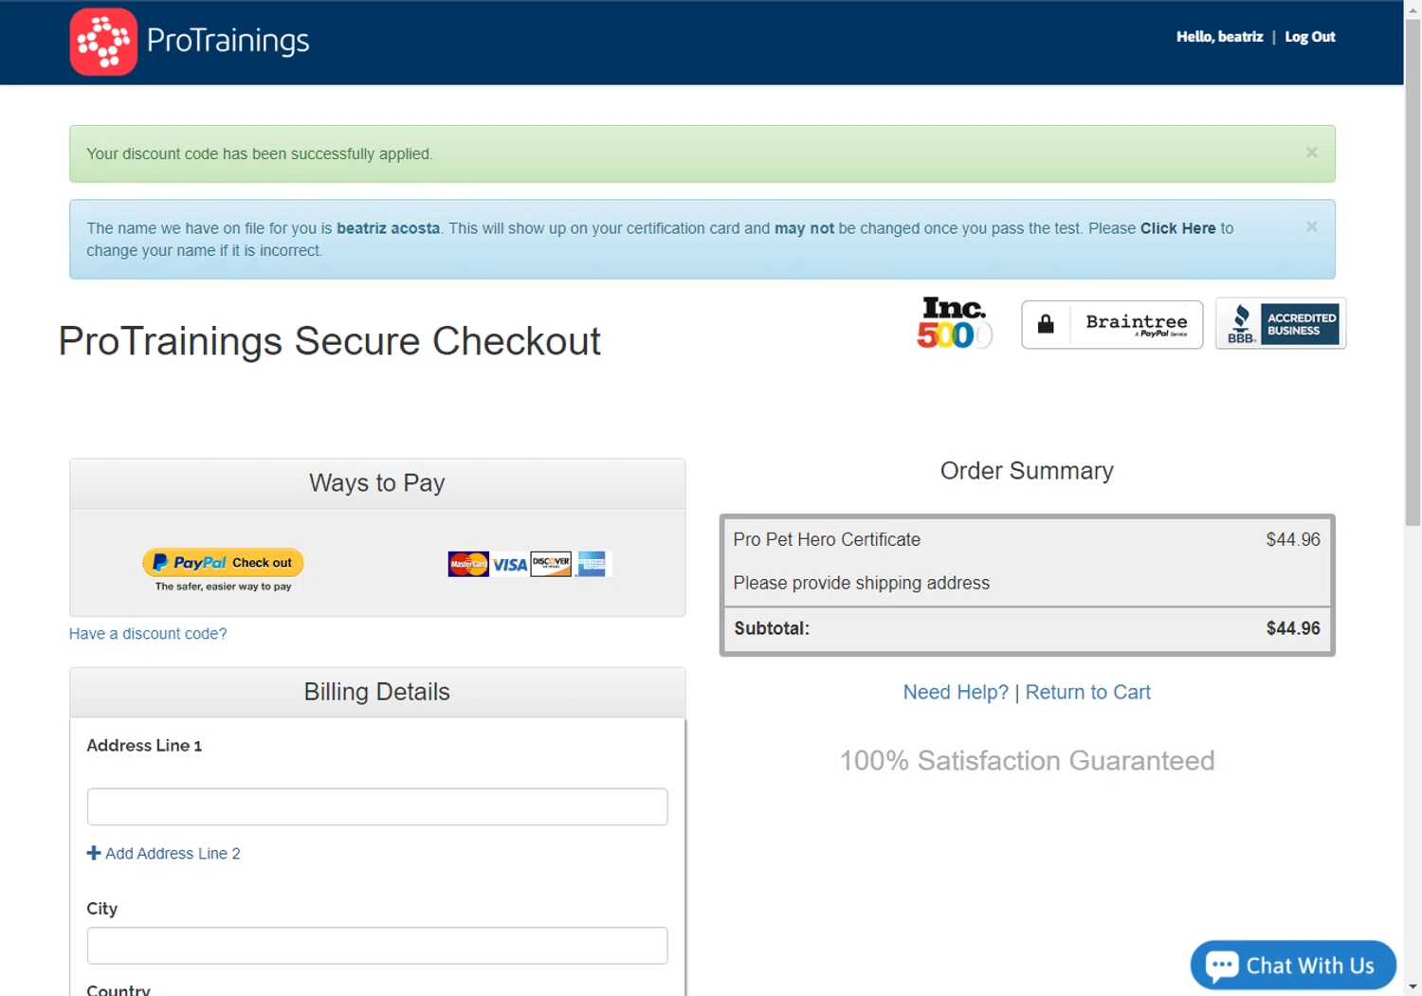Click the VISA card icon
This screenshot has width=1422, height=996.
(x=510, y=565)
